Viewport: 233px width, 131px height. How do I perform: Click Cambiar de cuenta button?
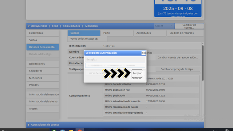[189, 26]
